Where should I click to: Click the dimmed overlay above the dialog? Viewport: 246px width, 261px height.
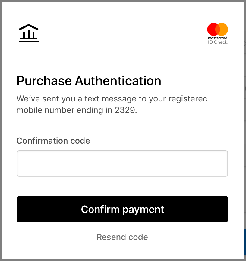(123, 1)
